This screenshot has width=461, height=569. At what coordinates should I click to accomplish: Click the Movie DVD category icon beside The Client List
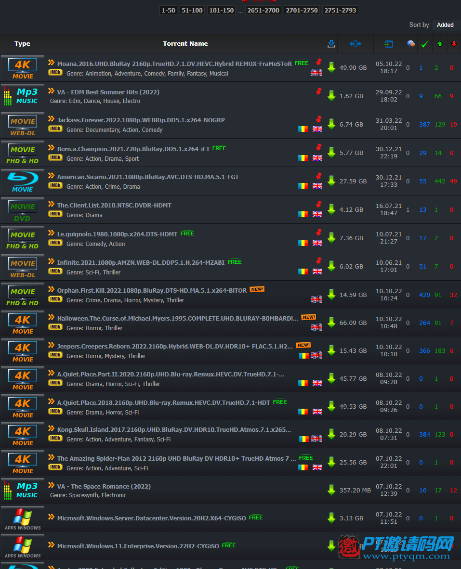pyautogui.click(x=23, y=210)
